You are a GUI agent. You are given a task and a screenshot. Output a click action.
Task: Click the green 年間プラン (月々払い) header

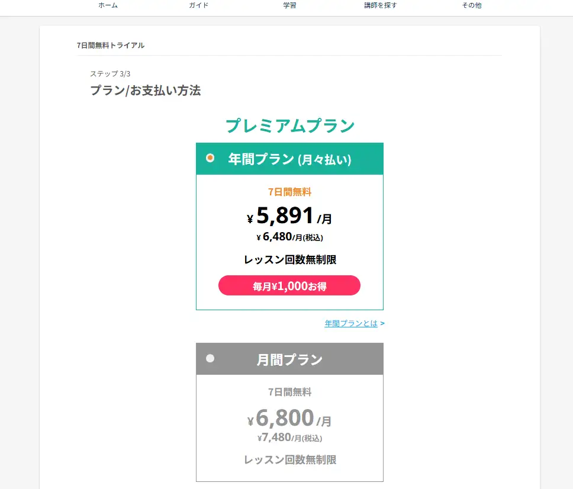coord(289,159)
